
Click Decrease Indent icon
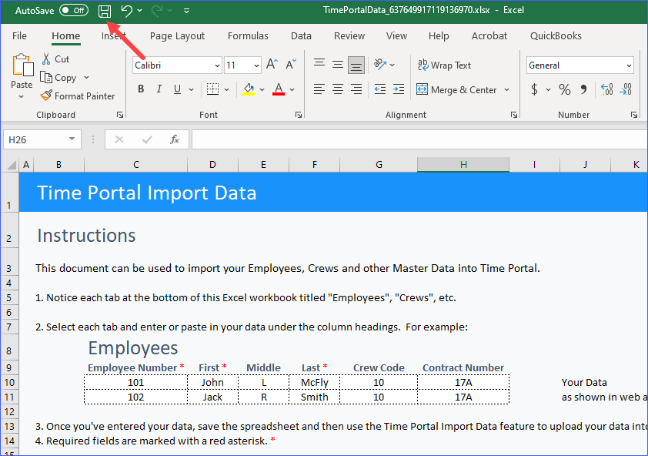pyautogui.click(x=379, y=89)
